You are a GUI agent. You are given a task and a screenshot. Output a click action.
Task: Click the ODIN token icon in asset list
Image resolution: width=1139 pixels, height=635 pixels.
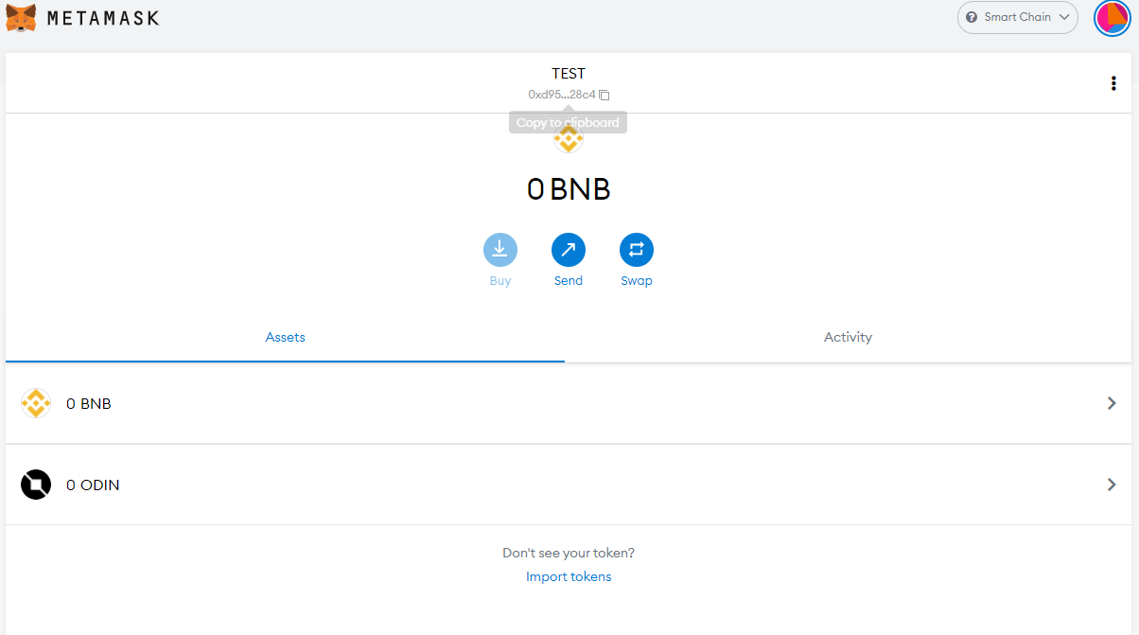[36, 485]
